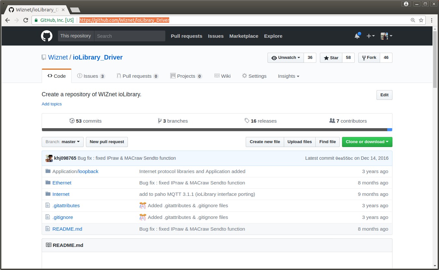439x270 pixels.
Task: Click avatar beside .gitattributes commit message
Action: tap(143, 205)
